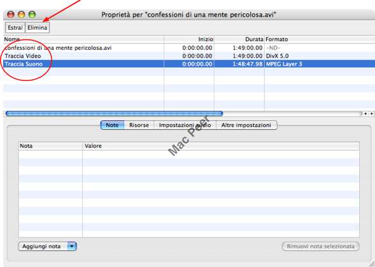The image size is (375, 267).
Task: Click the Formato column header
Action: [x=320, y=39]
